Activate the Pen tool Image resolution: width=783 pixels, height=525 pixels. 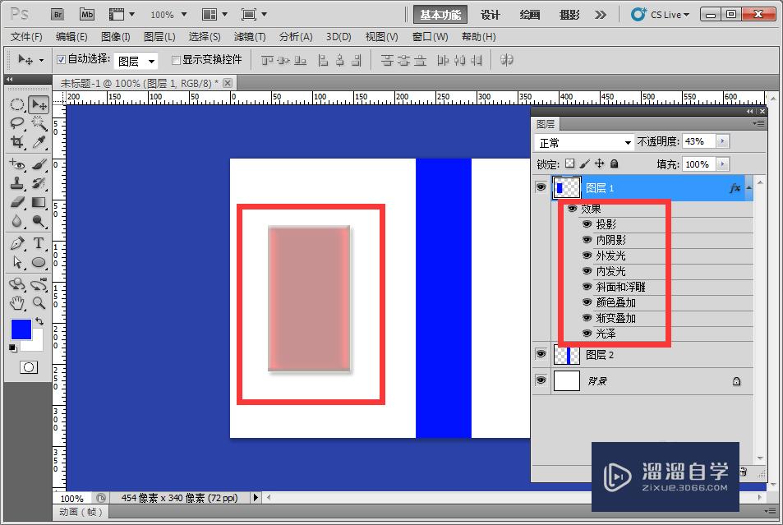(17, 244)
